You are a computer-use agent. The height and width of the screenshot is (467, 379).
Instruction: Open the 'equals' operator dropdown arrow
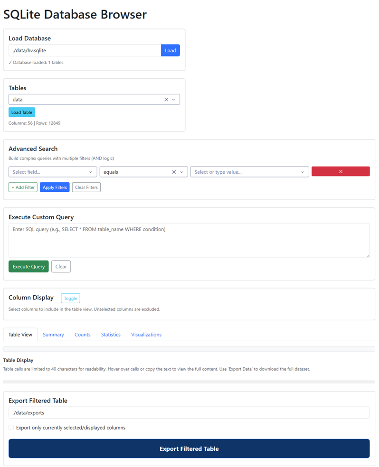pyautogui.click(x=181, y=172)
